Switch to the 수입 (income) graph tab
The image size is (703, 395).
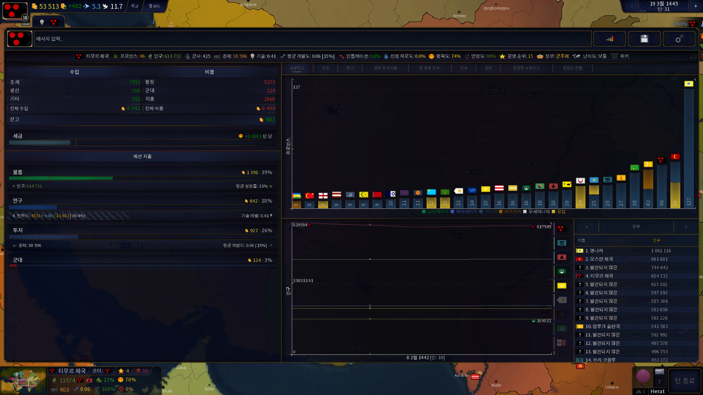(x=326, y=68)
